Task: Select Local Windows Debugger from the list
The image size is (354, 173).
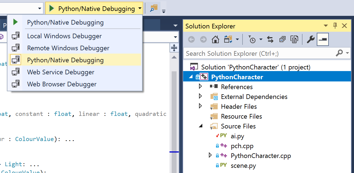Action: point(64,36)
